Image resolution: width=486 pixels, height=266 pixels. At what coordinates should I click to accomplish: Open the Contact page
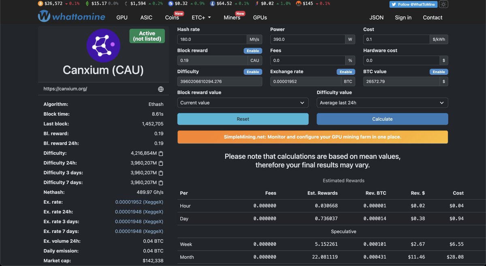click(433, 17)
